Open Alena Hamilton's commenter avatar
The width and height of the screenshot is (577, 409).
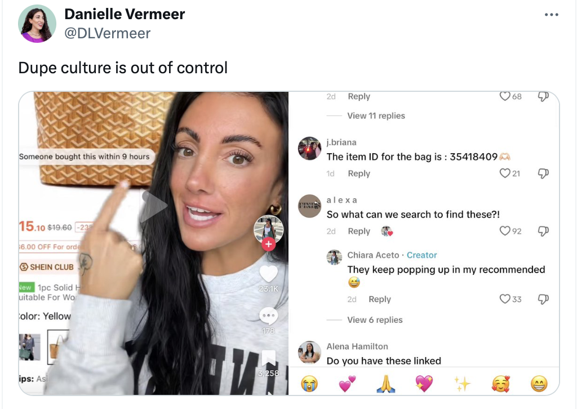coord(309,352)
